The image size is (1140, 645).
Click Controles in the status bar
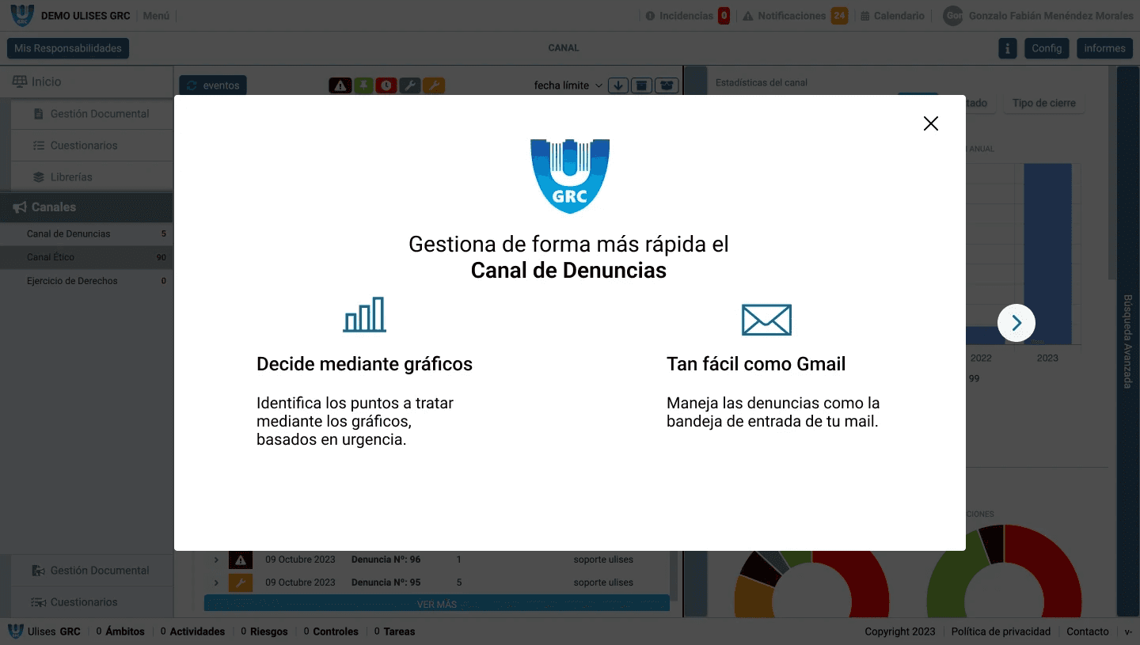coord(331,632)
